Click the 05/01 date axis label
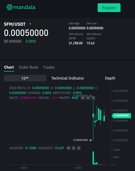 [79, 168]
